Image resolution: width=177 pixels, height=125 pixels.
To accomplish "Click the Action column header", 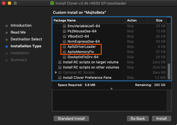I will tap(137, 20).
